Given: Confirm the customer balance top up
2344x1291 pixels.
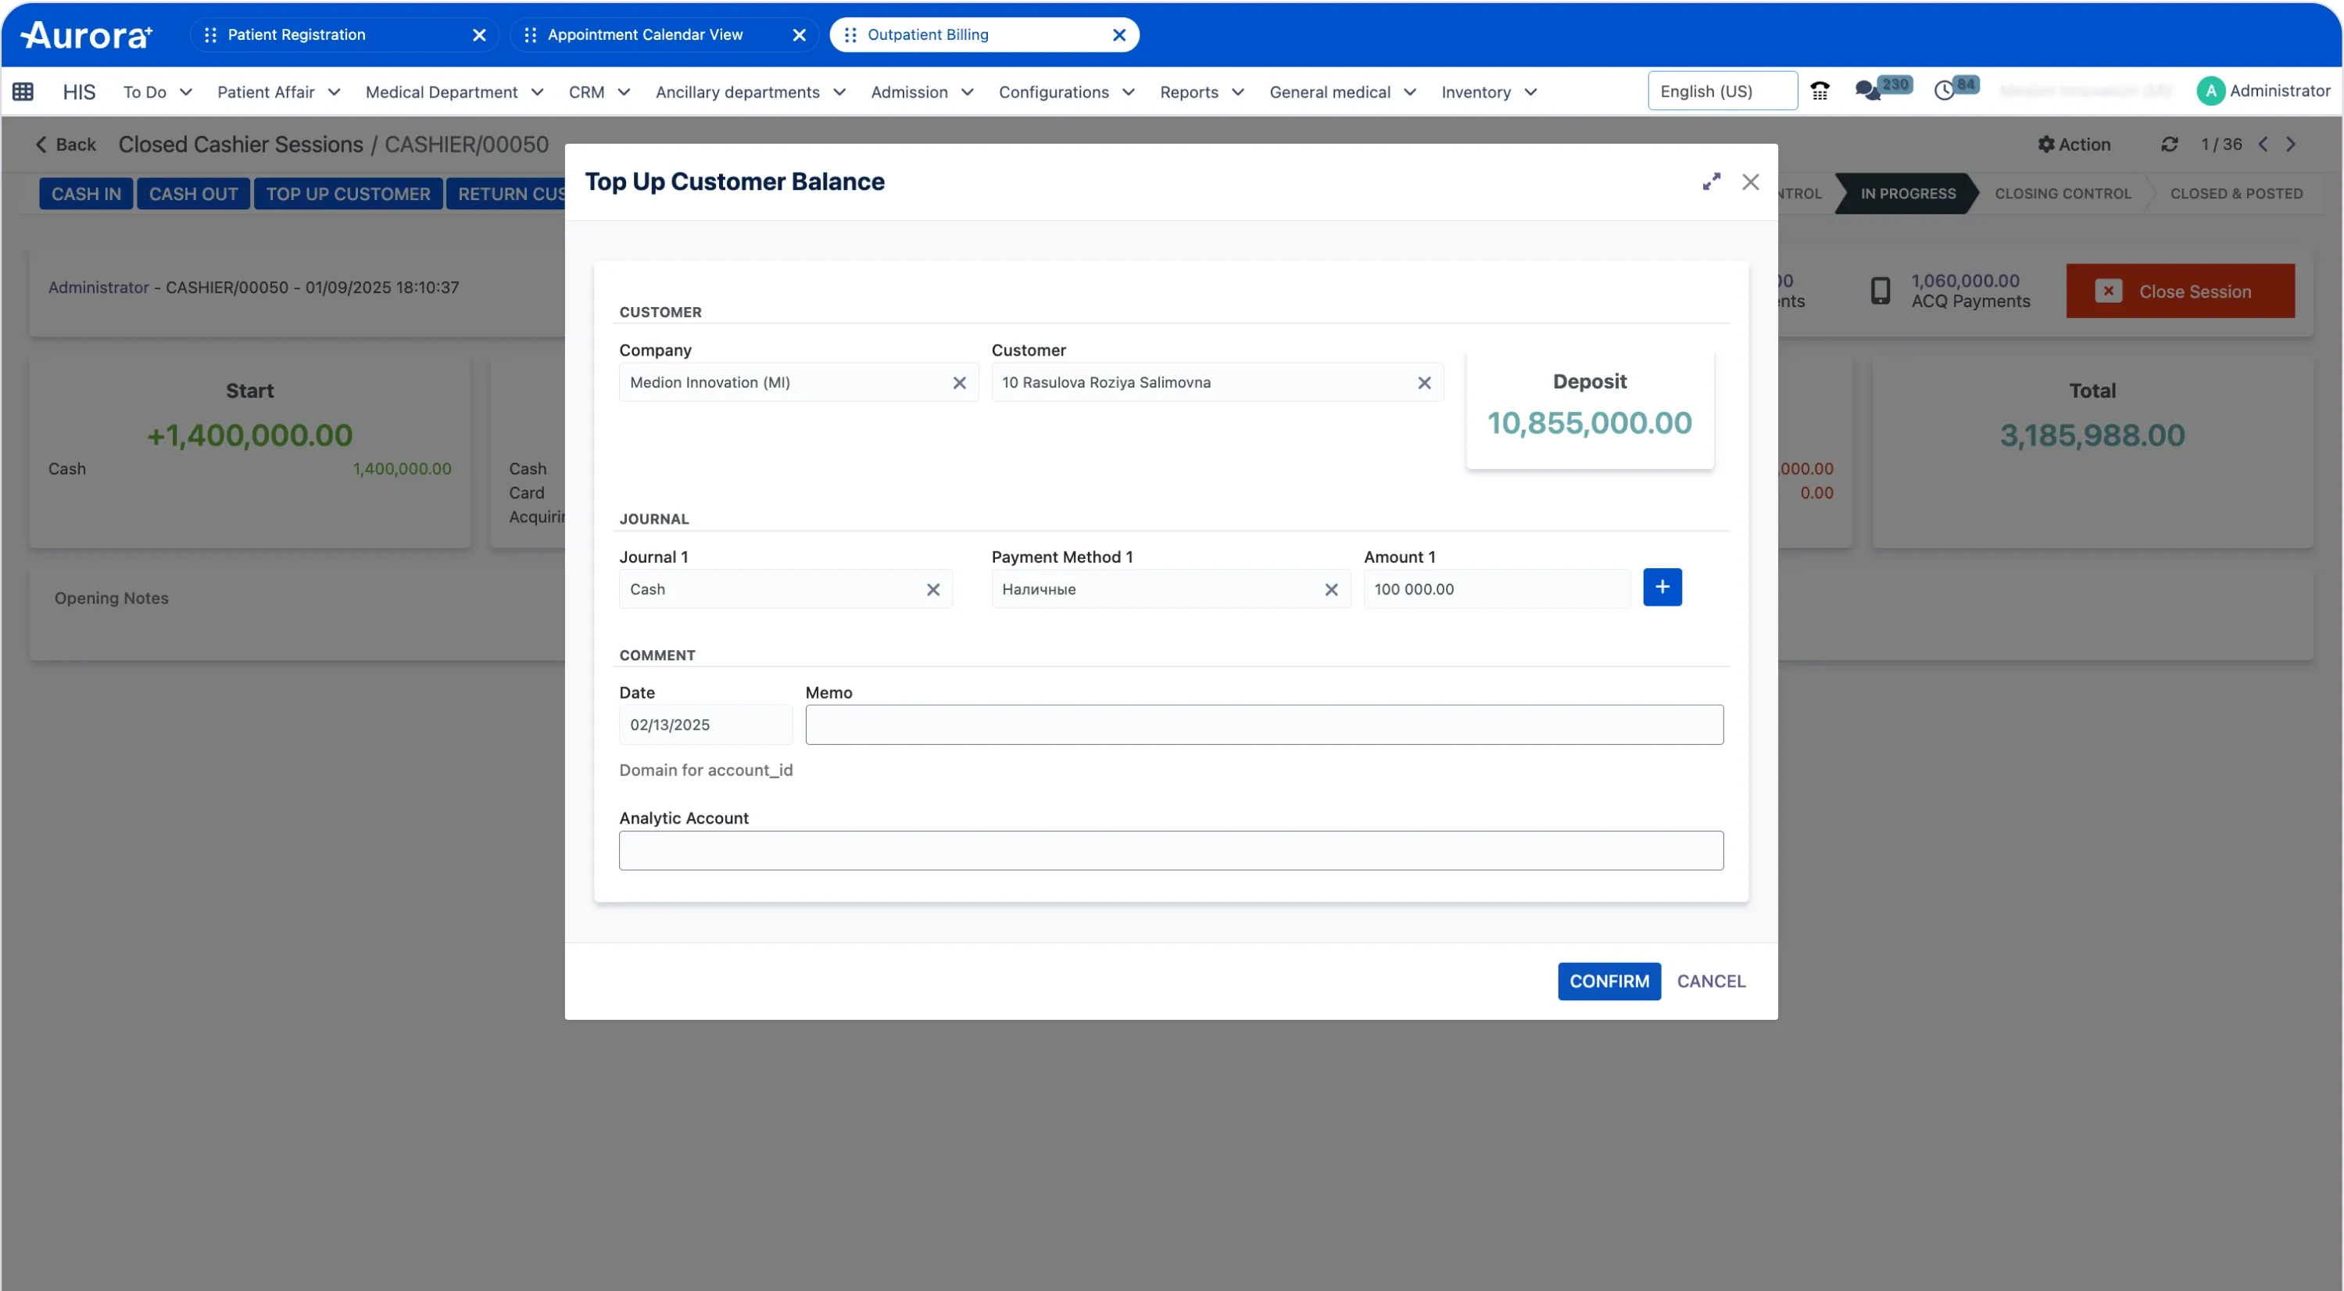Looking at the screenshot, I should tap(1609, 981).
